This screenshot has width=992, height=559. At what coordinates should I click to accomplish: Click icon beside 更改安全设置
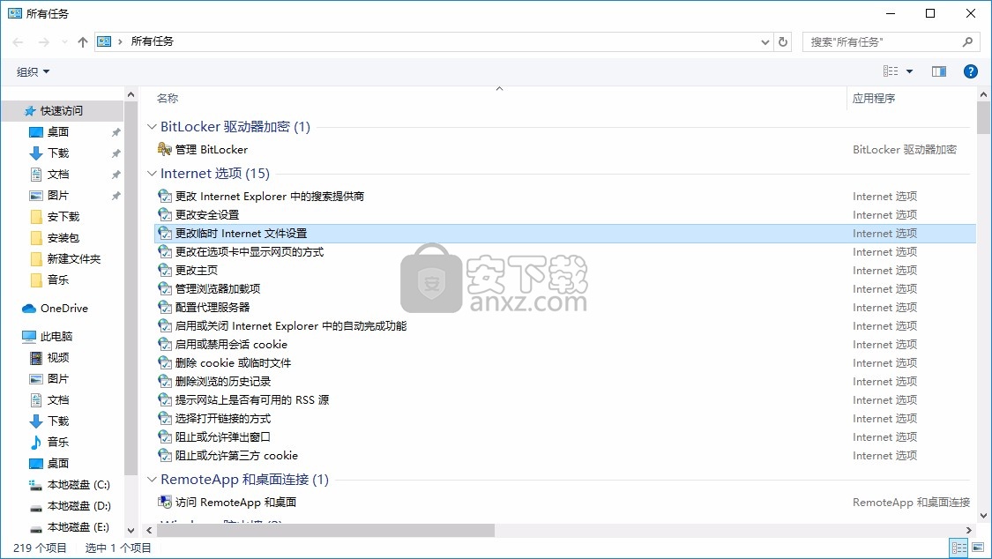(165, 214)
